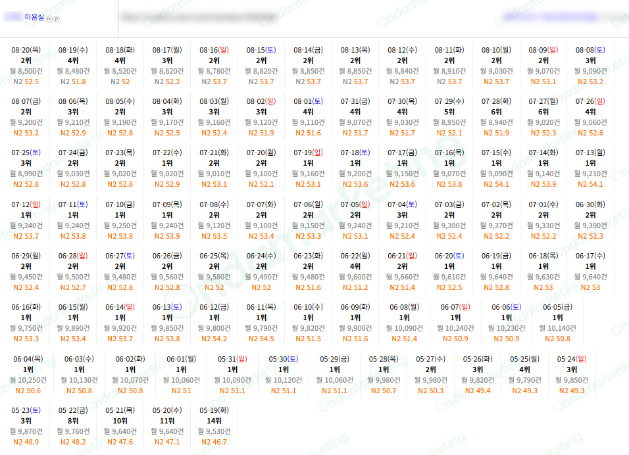Select the 05-31(일) date label
This screenshot has height=455, width=629.
click(232, 359)
